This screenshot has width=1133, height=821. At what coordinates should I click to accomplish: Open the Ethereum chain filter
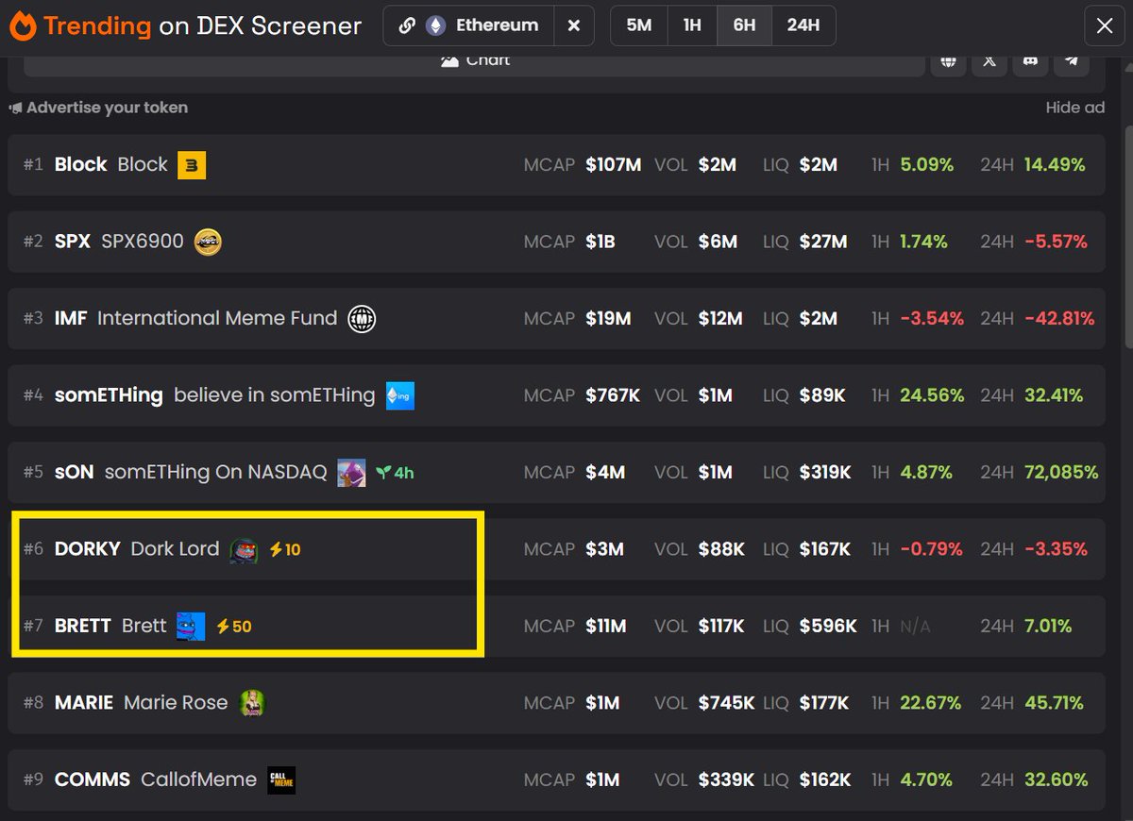coord(468,25)
